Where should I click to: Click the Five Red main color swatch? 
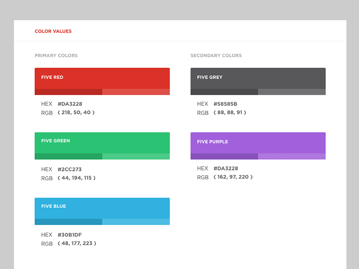point(102,78)
